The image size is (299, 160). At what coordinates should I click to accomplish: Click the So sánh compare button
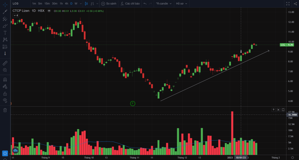point(109,3)
